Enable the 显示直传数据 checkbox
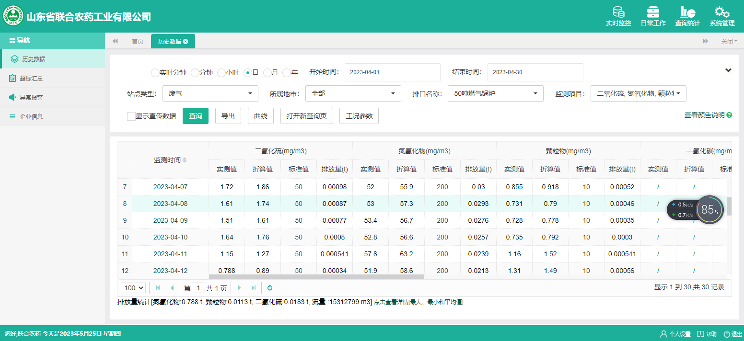744x341 pixels. pos(131,116)
